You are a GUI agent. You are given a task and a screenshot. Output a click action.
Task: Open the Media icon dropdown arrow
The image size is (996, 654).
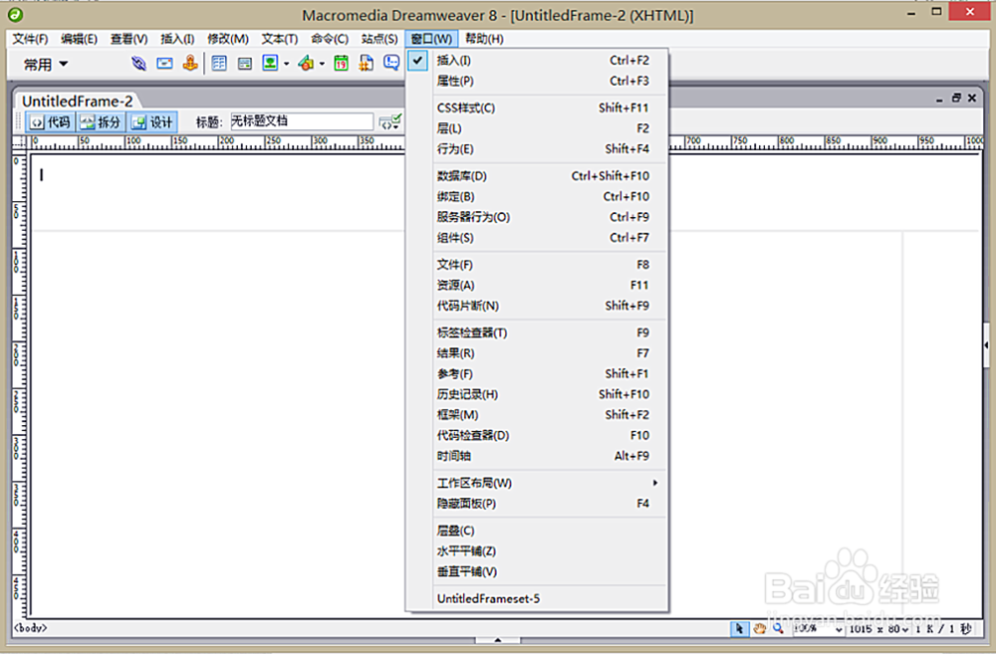(322, 64)
